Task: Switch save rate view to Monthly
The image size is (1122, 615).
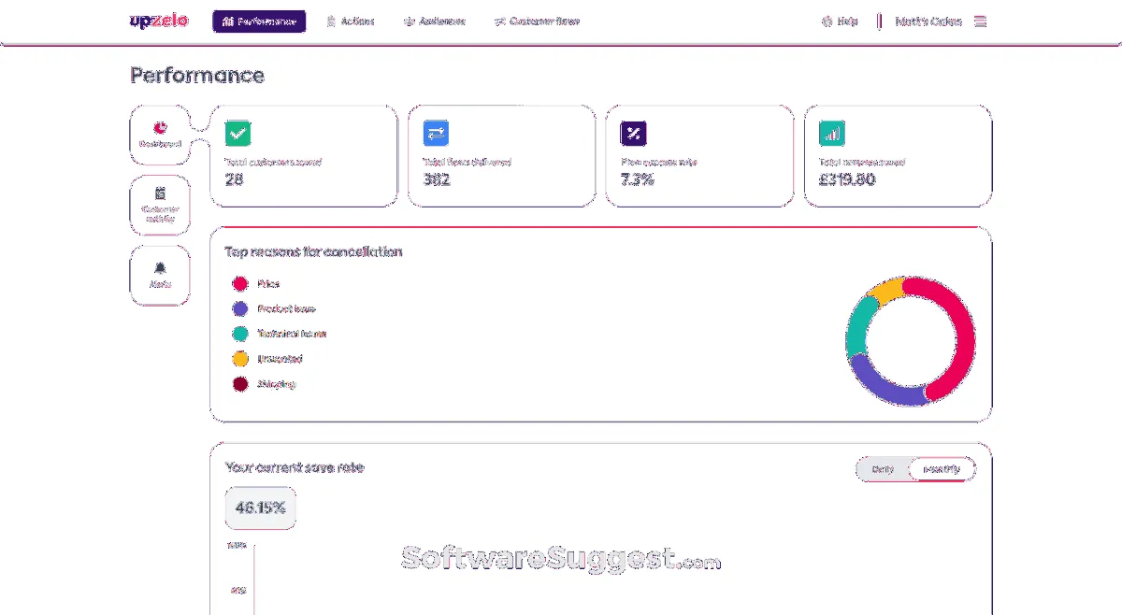Action: coord(942,469)
